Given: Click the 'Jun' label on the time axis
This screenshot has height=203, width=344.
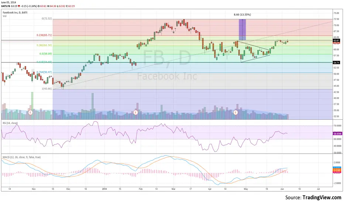Looking at the screenshot, I should (x=282, y=189).
